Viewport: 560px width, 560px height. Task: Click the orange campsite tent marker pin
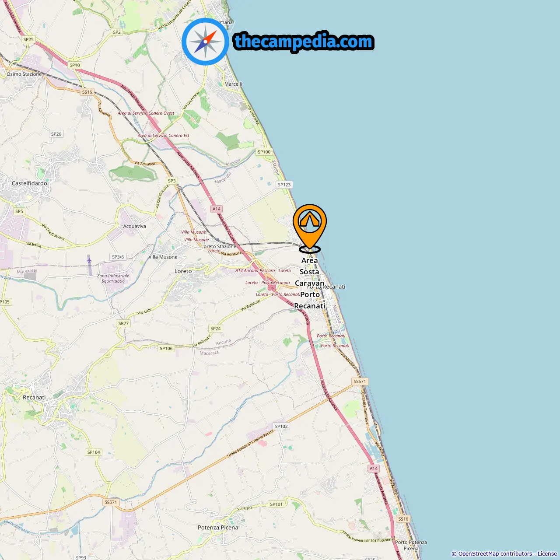coord(310,227)
